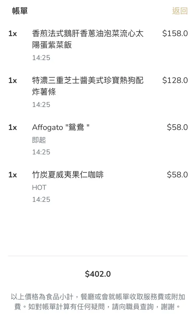This screenshot has height=316, width=196.
Task: Tap the 返回 link to go back
Action: pos(180,11)
